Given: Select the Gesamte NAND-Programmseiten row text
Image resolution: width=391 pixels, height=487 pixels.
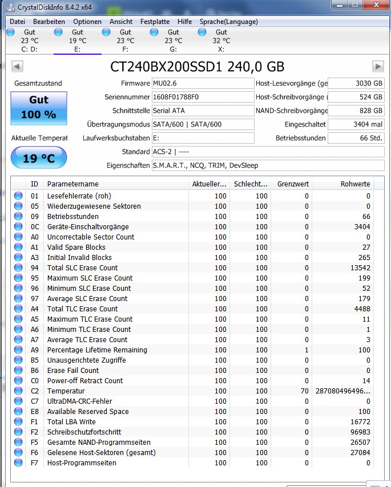Looking at the screenshot, I should (99, 442).
